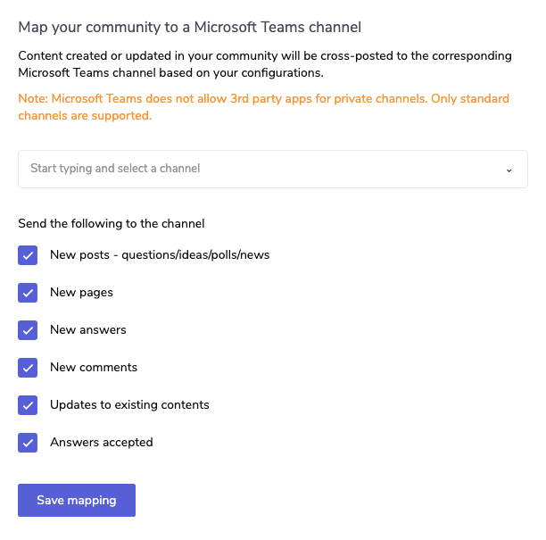Click the 'Send the following to the channel' text
The width and height of the screenshot is (546, 540).
click(x=112, y=224)
